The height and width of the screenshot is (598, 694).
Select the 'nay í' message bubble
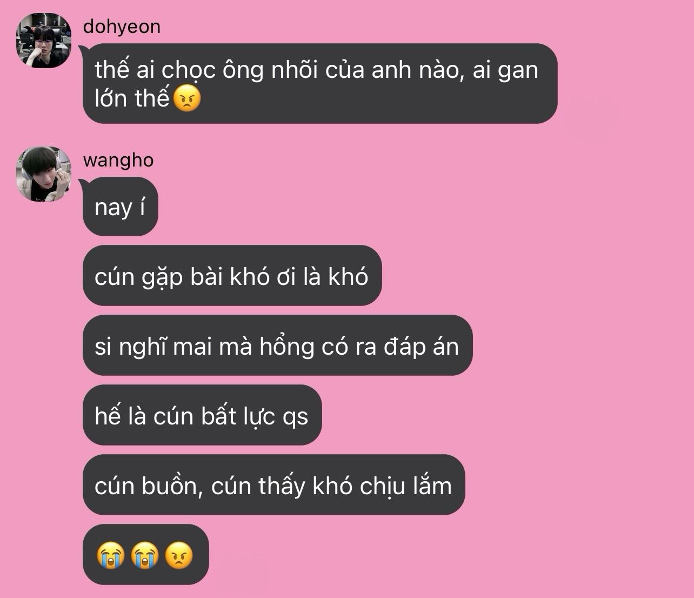[120, 207]
